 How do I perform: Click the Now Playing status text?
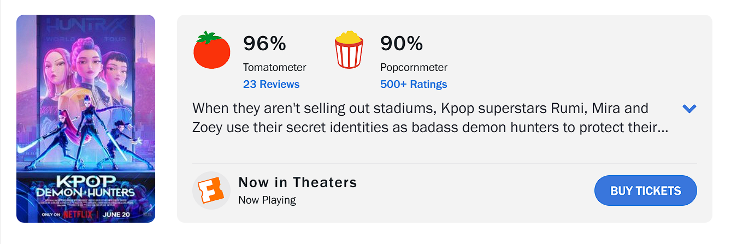point(267,200)
